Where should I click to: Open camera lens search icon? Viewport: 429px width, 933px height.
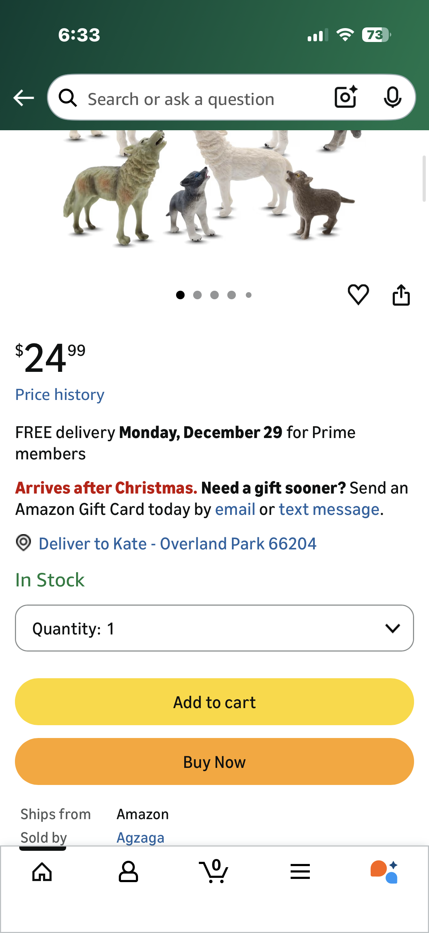pos(346,97)
